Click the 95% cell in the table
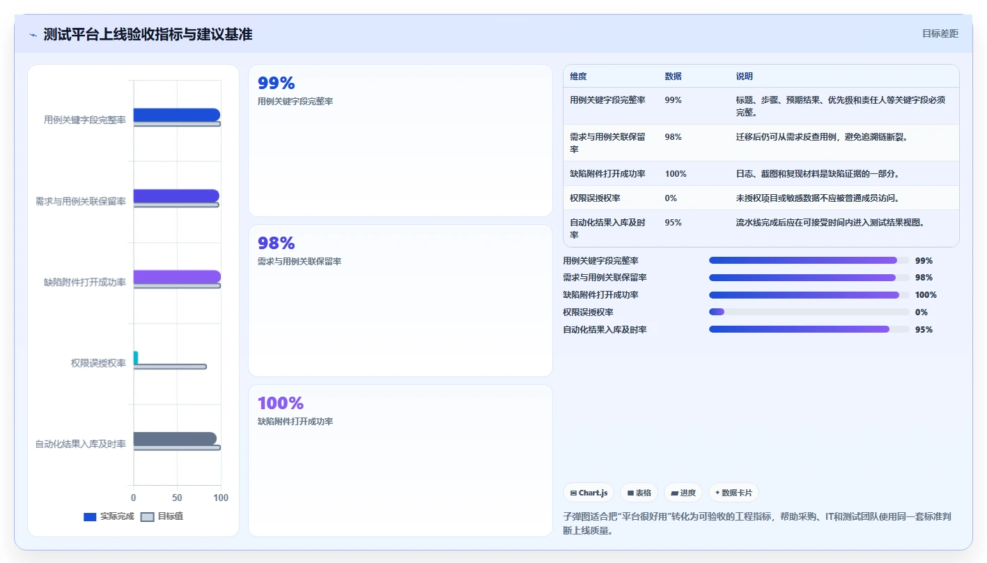Viewport: 987px width, 563px height. click(673, 223)
